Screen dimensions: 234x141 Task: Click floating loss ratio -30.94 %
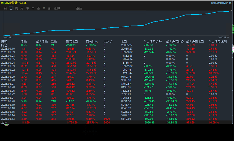[171, 101]
